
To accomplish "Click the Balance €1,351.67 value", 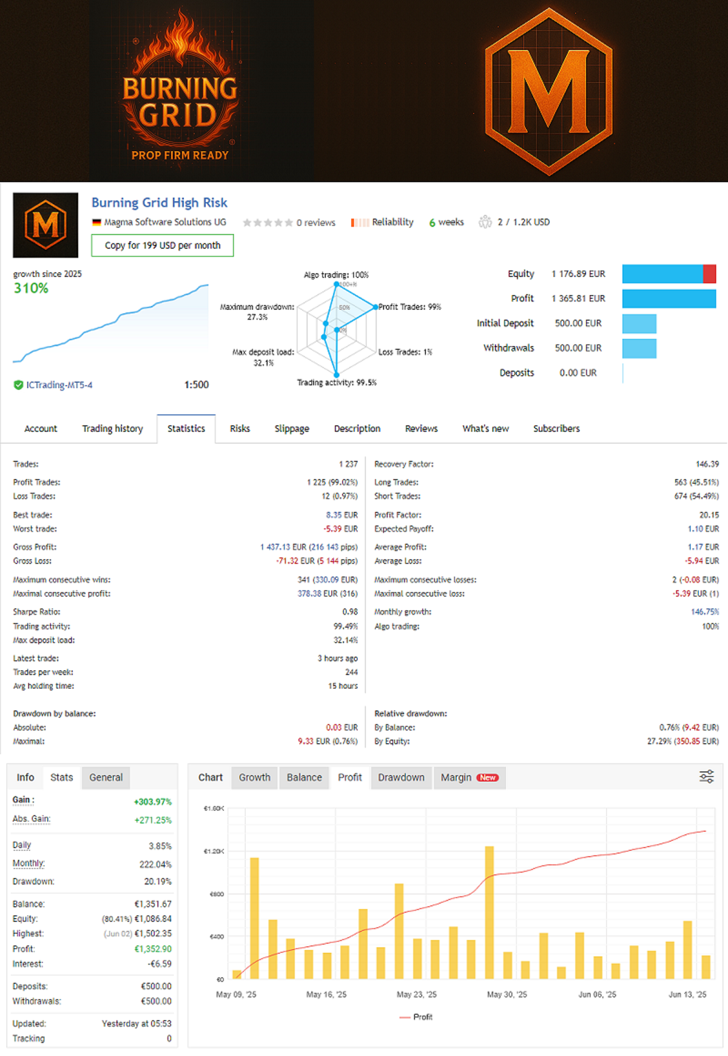I will 153,904.
